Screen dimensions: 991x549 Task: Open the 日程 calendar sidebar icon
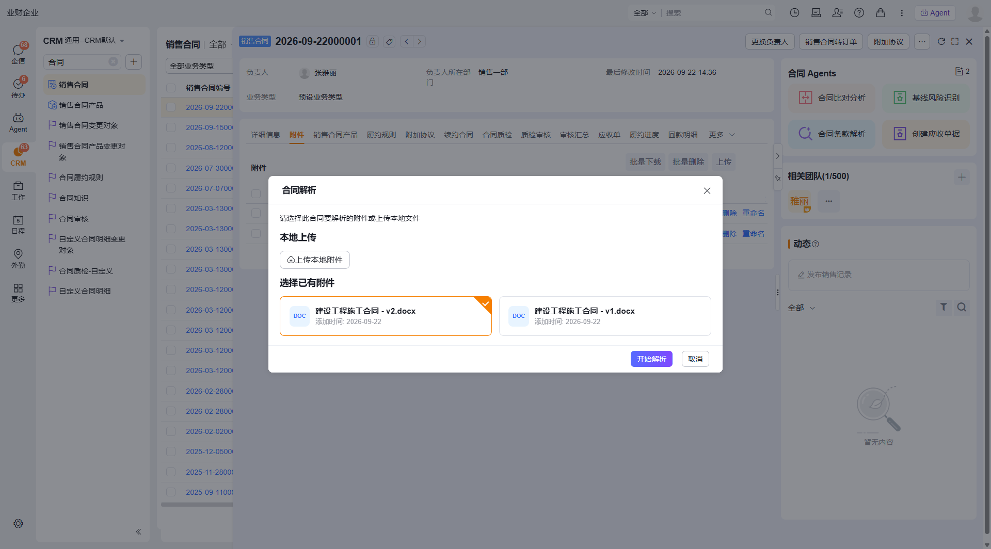click(x=18, y=225)
